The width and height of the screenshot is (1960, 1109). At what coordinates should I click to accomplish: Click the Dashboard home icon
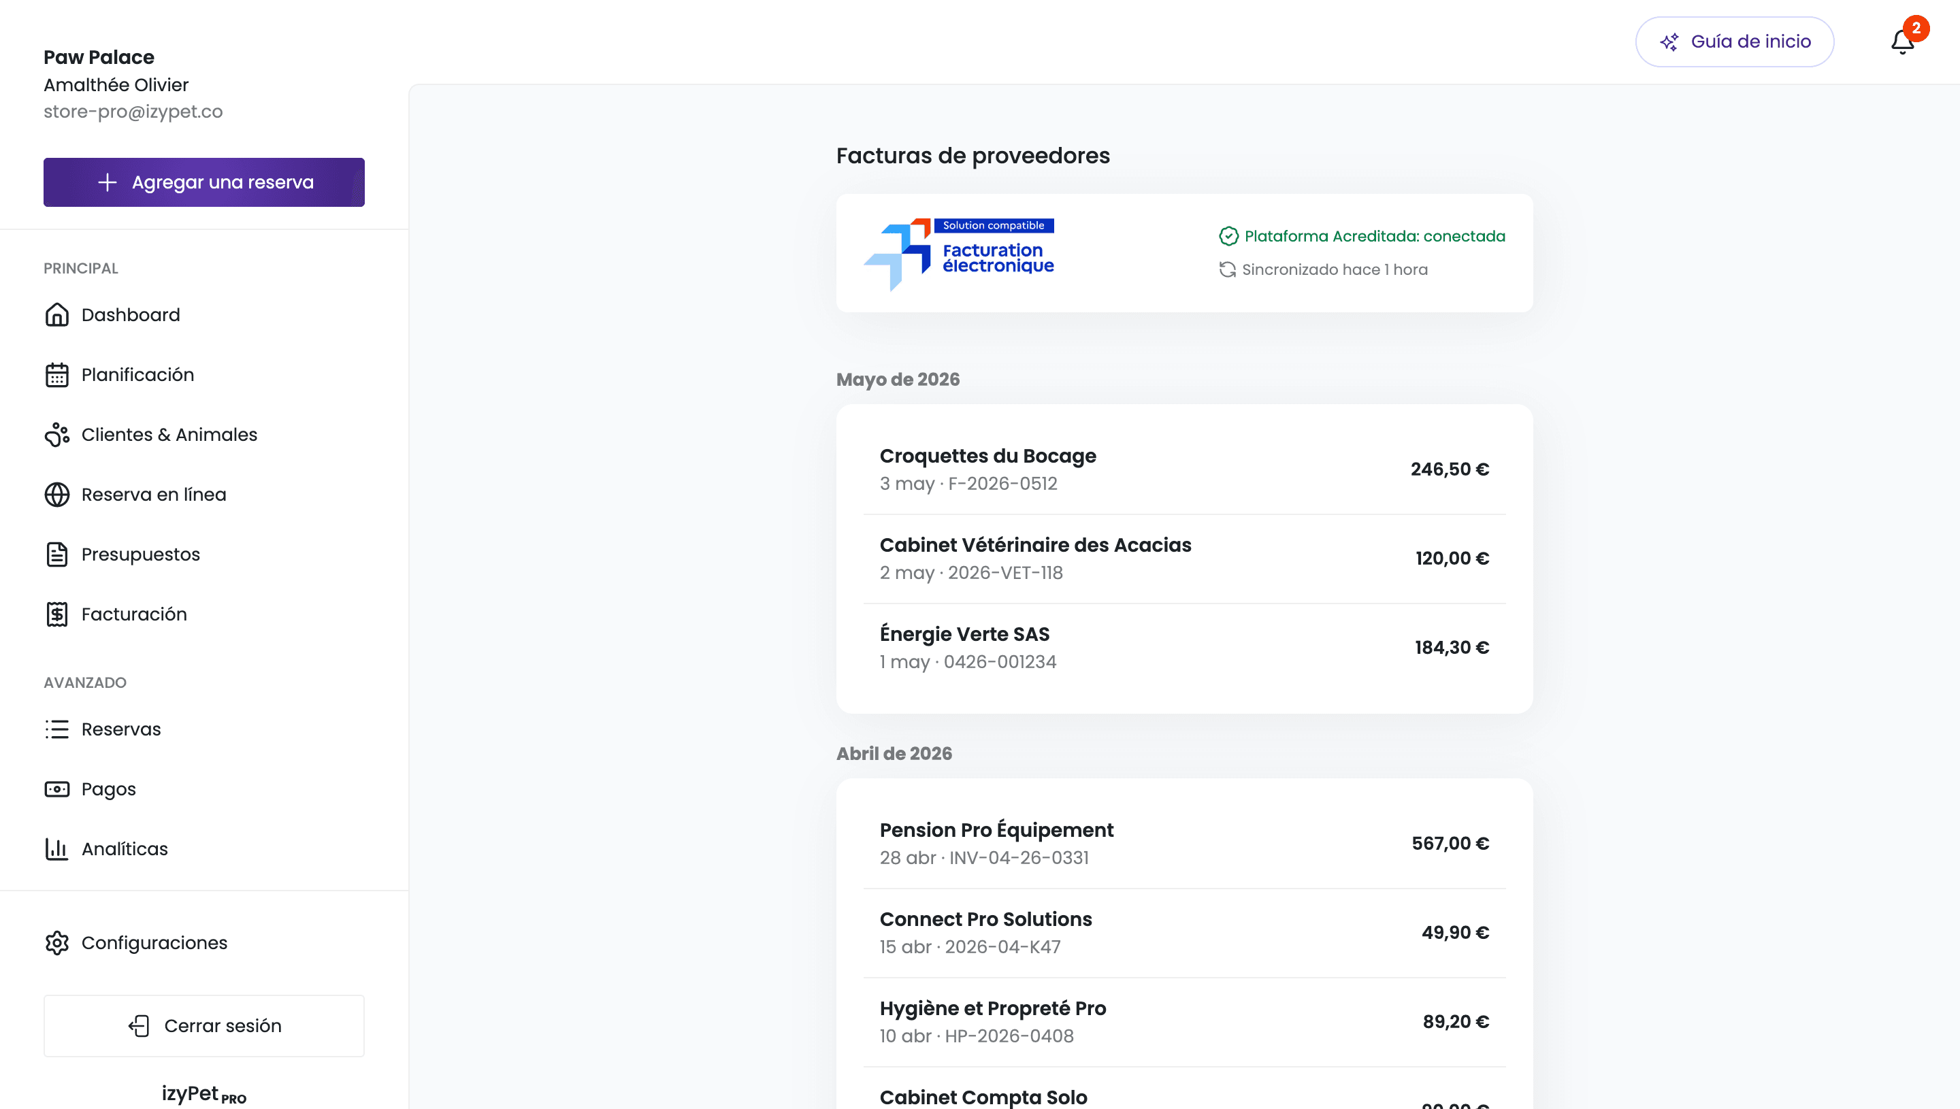(57, 314)
